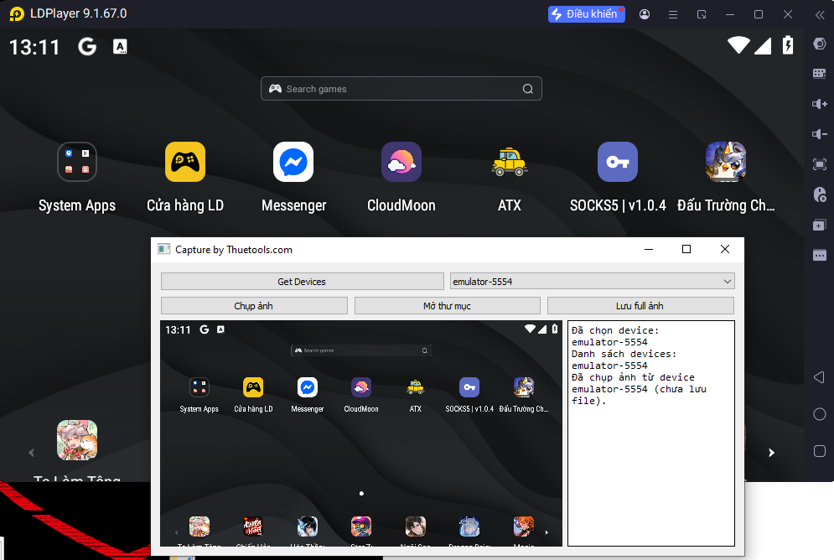Open the SOCKS5 v1.0.4 app
The width and height of the screenshot is (834, 560).
pyautogui.click(x=618, y=163)
